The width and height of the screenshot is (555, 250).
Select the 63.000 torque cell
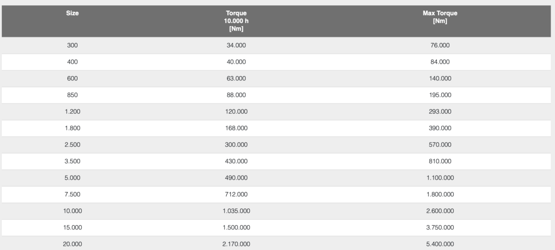[x=238, y=78]
